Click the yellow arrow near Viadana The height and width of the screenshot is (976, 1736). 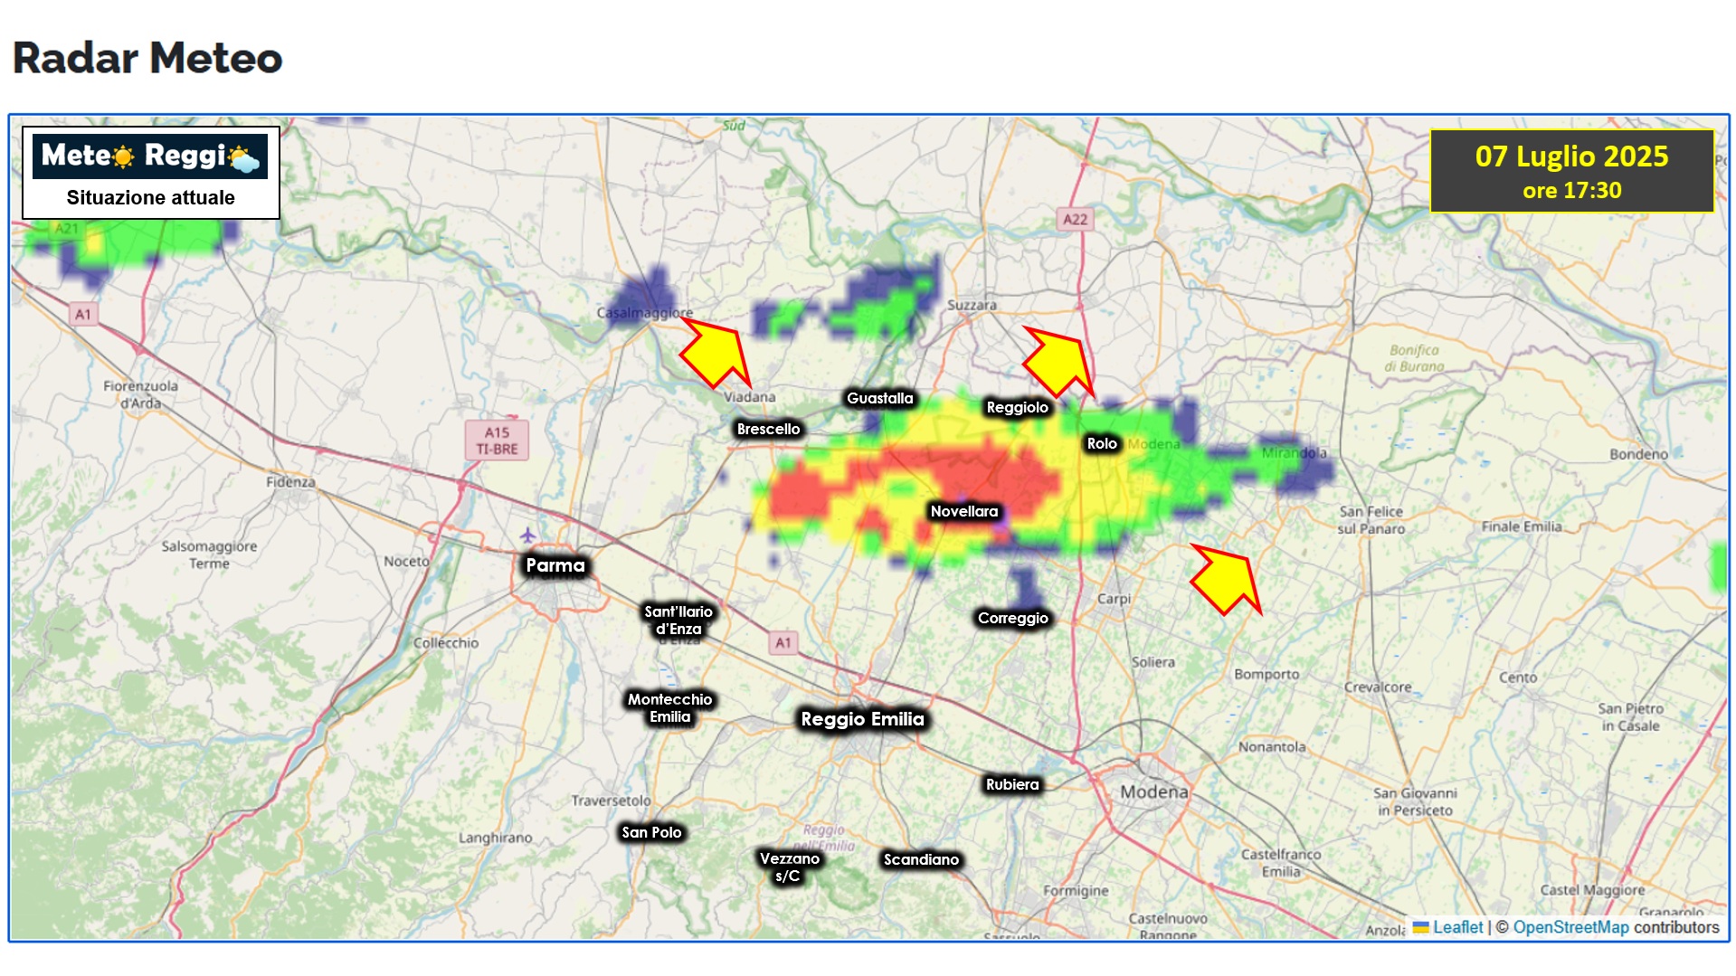tap(716, 354)
